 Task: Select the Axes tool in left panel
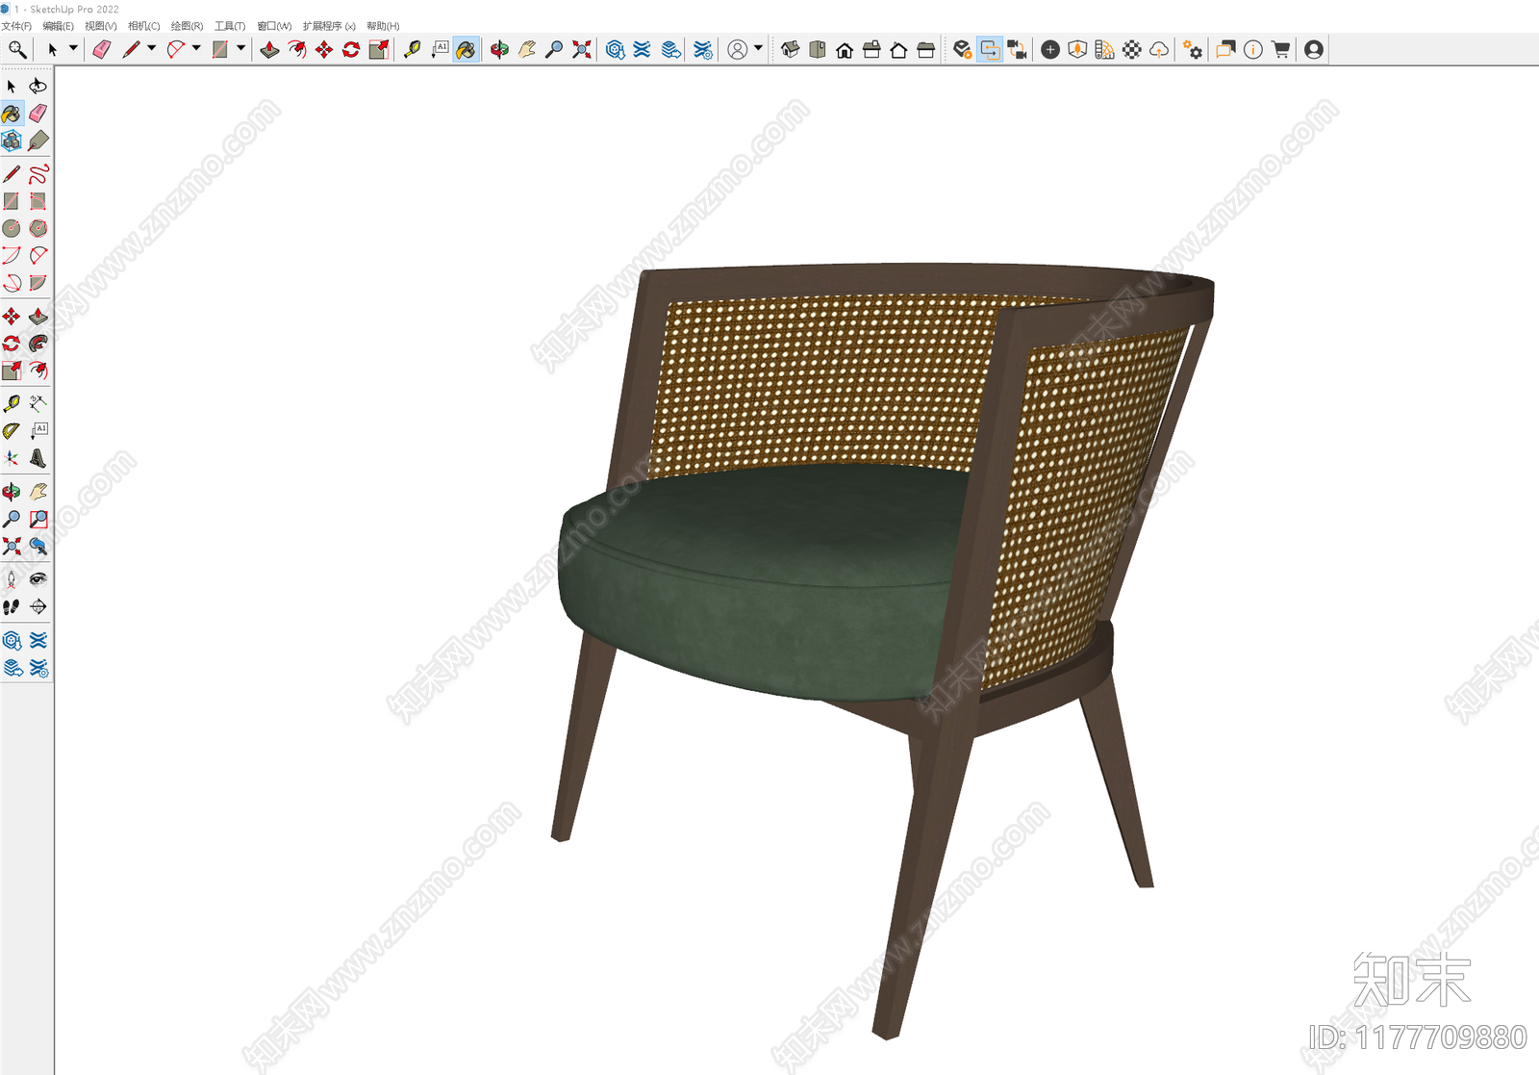pos(12,458)
